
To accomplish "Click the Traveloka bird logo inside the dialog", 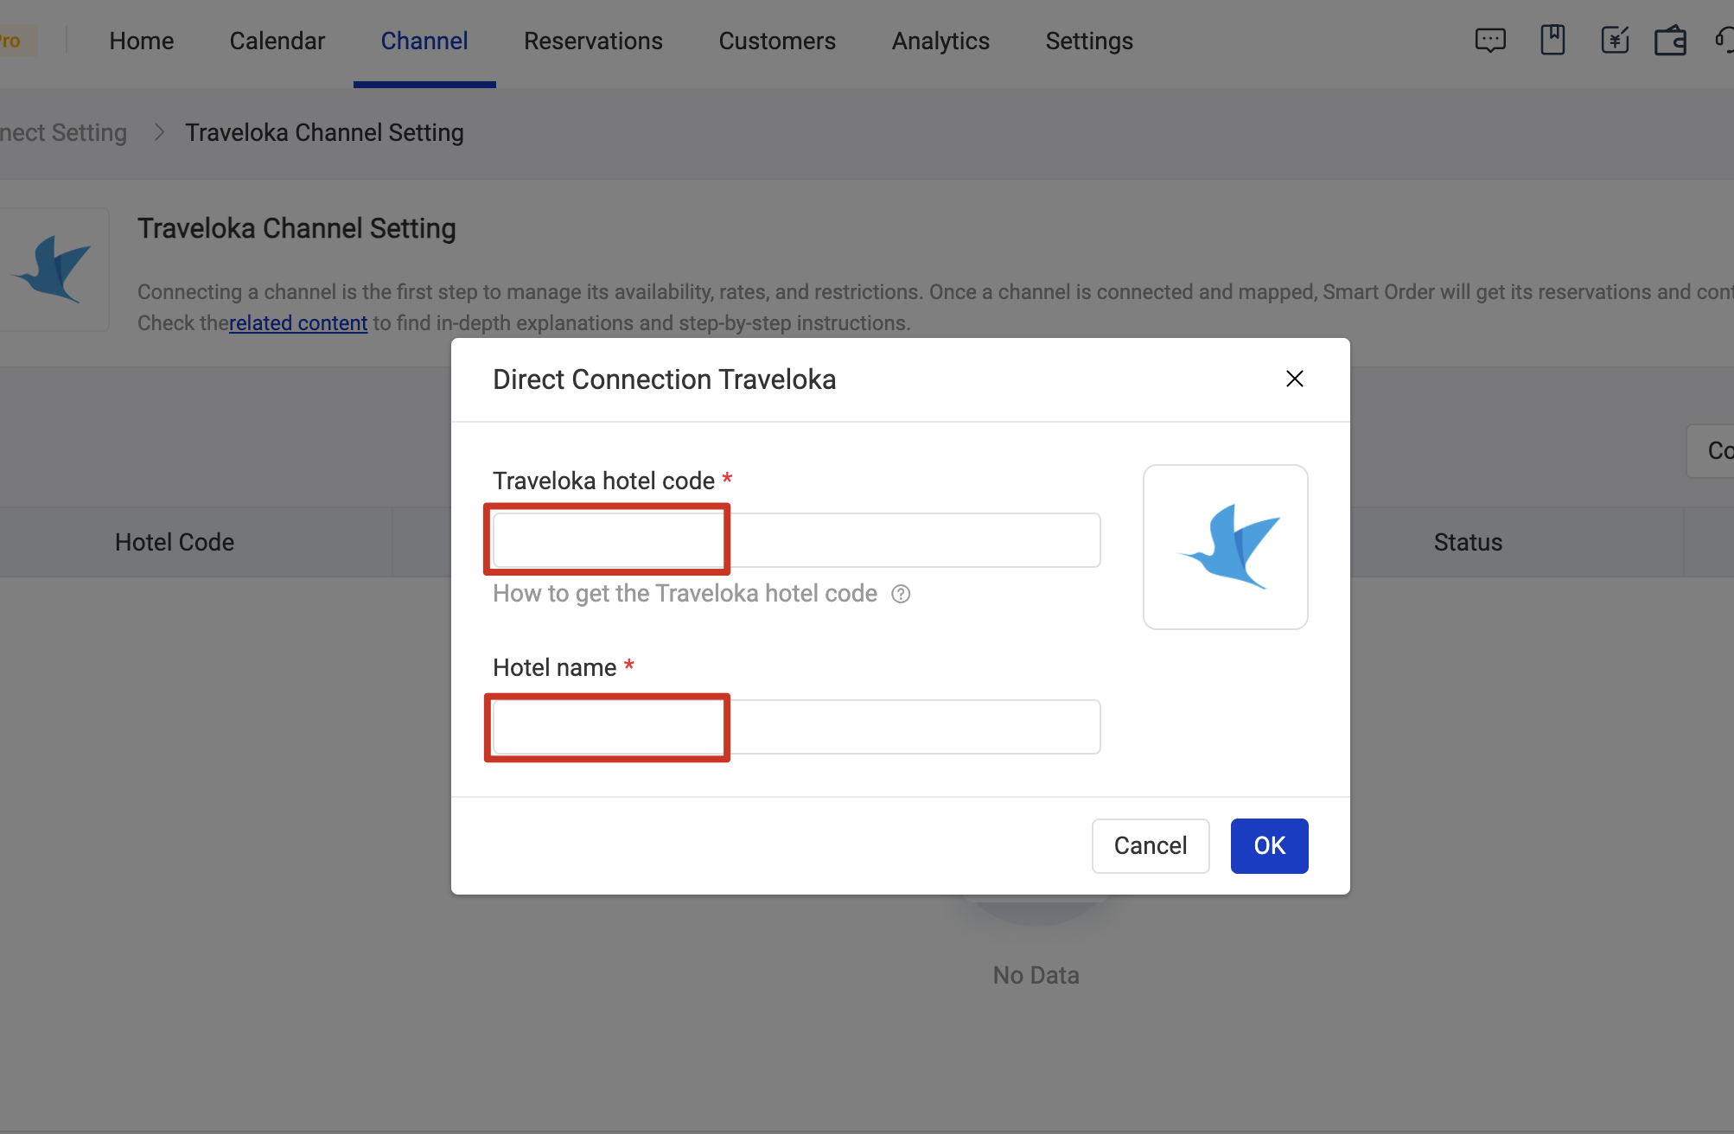I will click(1225, 546).
